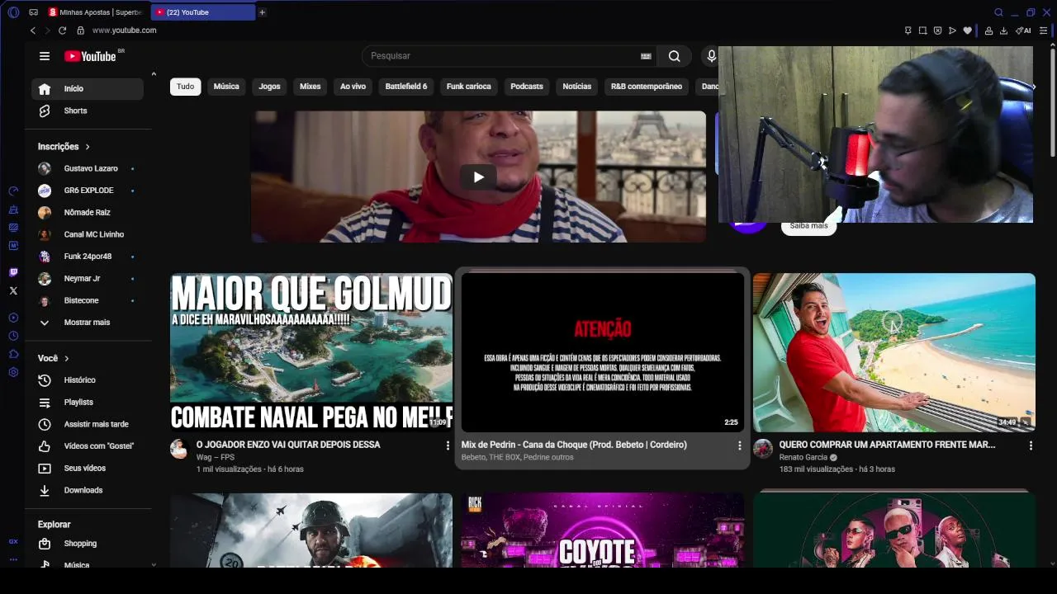Open Gustavo Lazaro channel subscription
Screen dimensions: 1057x594
[x=88, y=168]
